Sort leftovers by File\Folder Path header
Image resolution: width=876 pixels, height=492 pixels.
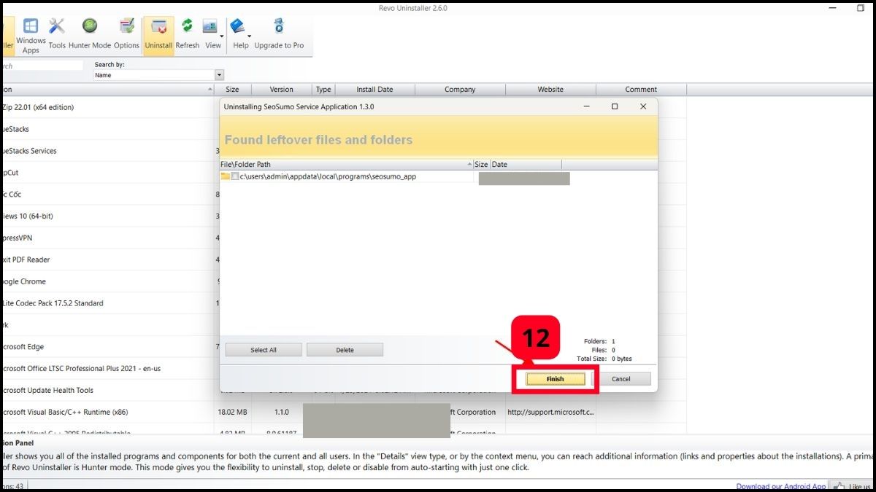(347, 165)
